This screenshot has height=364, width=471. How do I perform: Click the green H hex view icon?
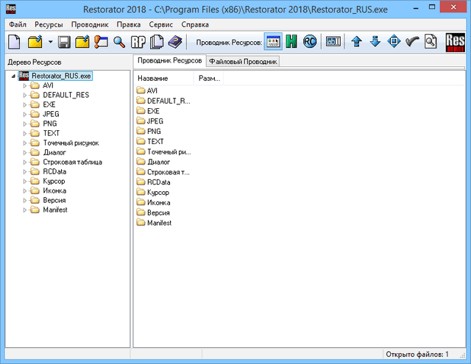tap(291, 42)
